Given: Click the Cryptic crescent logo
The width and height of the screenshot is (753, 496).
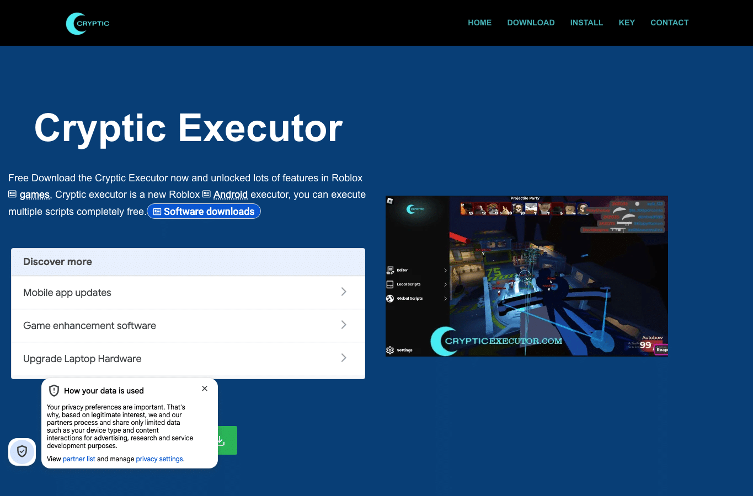Looking at the screenshot, I should pyautogui.click(x=88, y=23).
